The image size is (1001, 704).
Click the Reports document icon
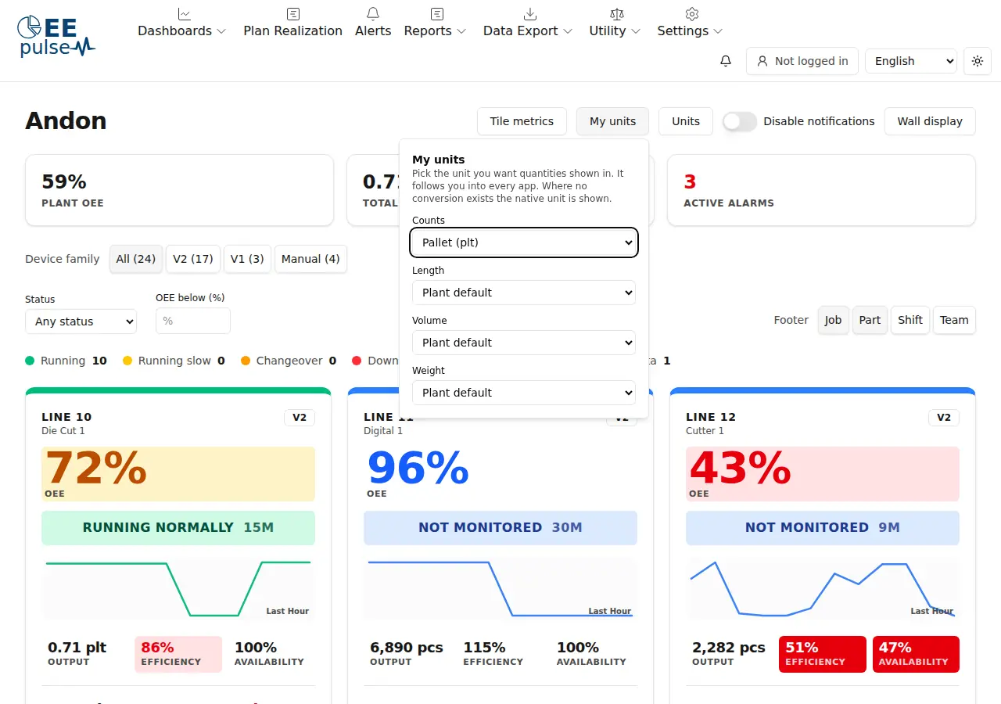pyautogui.click(x=437, y=13)
